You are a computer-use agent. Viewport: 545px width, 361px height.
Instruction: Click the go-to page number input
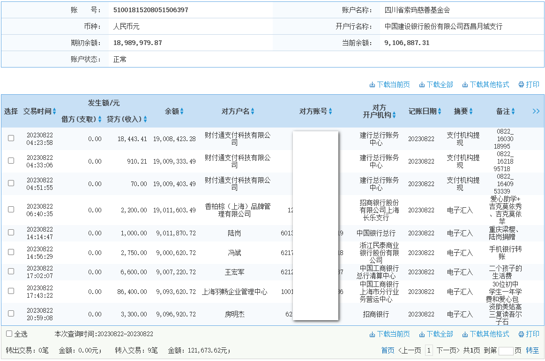[506, 351]
